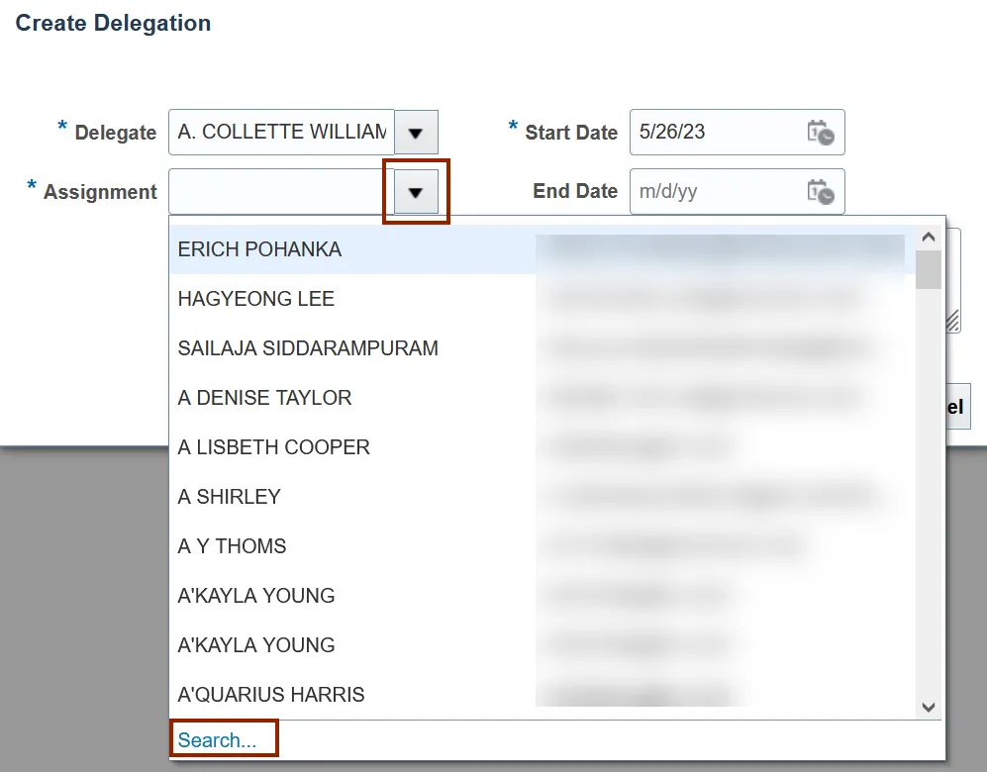Select A LISBETH COOPER entry
Viewport: 987px width, 772px height.
(273, 447)
